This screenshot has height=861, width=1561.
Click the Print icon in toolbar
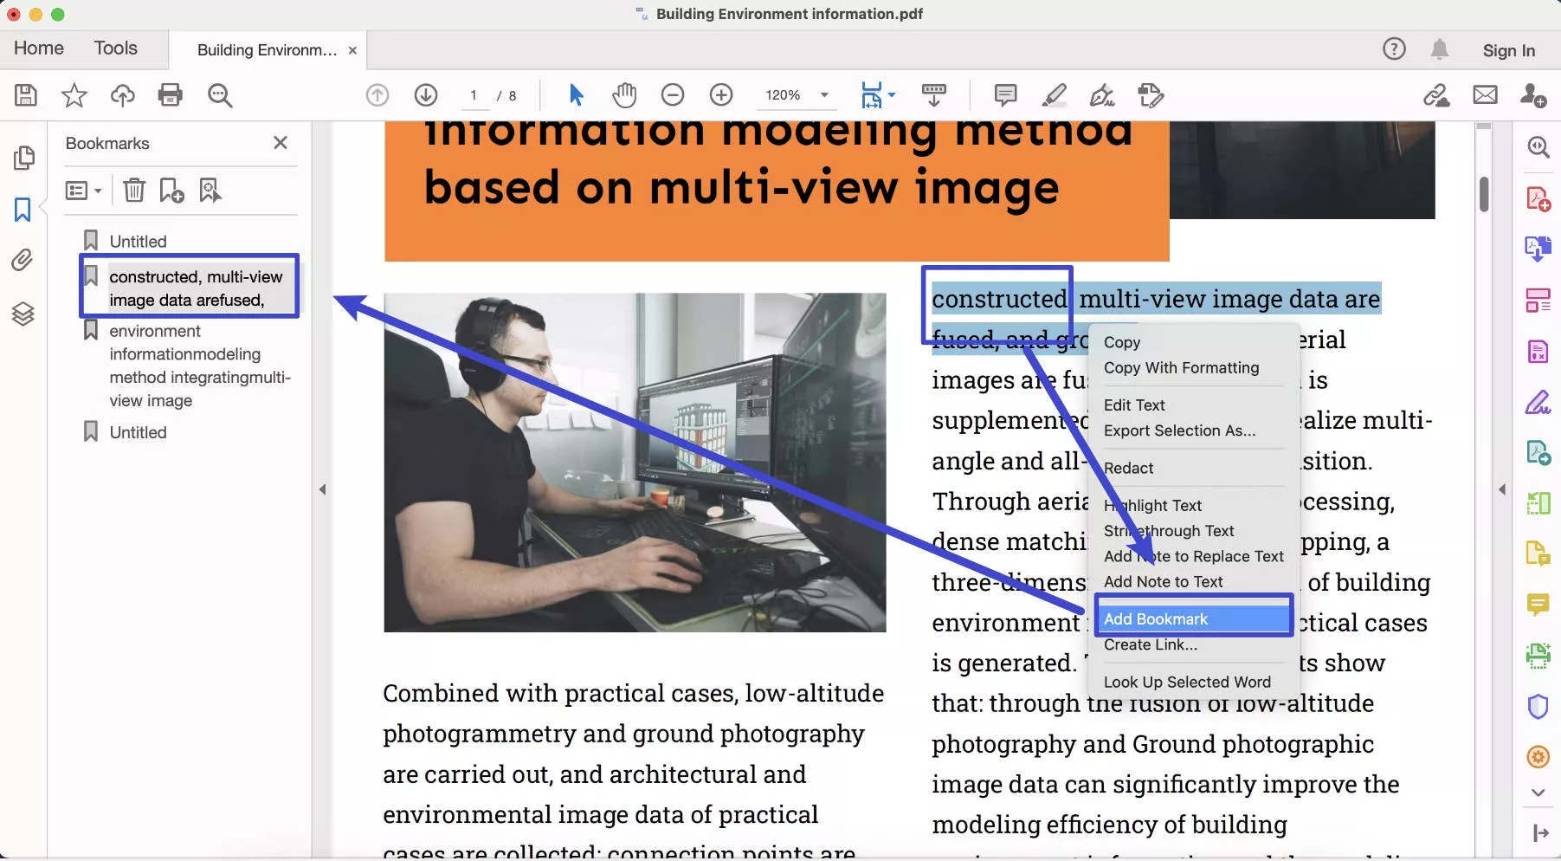pyautogui.click(x=171, y=95)
